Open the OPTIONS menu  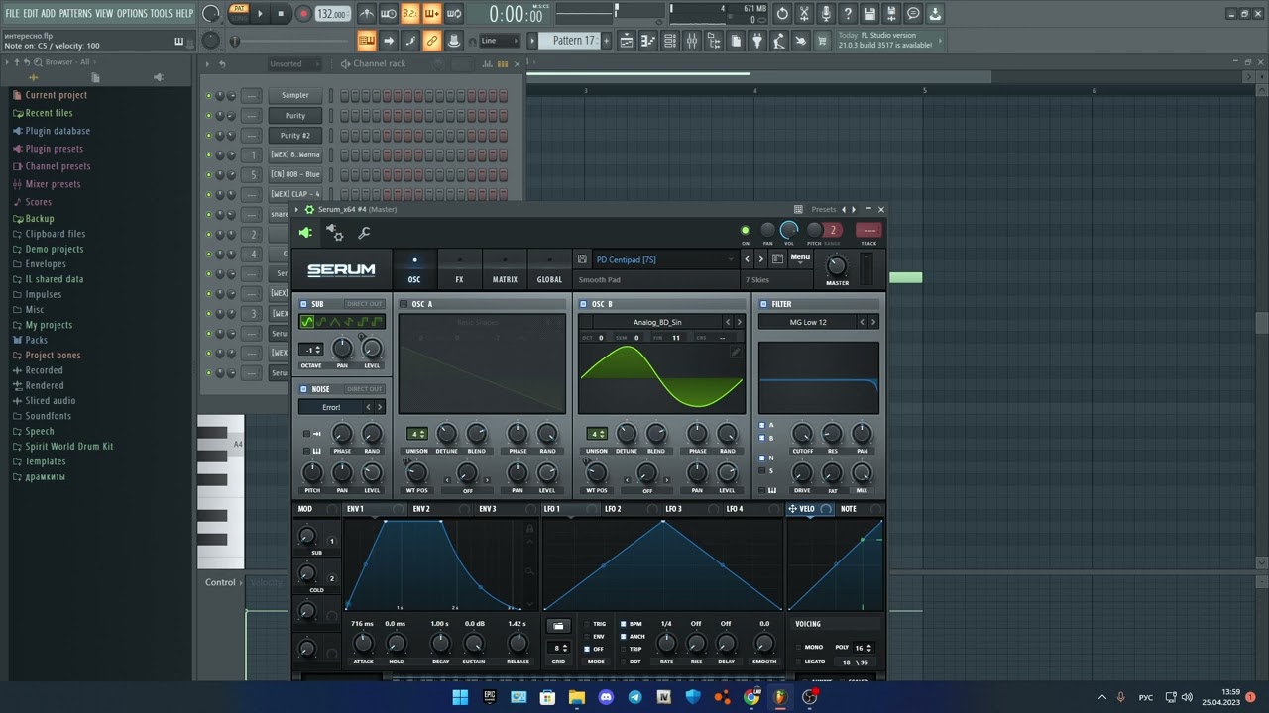pos(132,14)
